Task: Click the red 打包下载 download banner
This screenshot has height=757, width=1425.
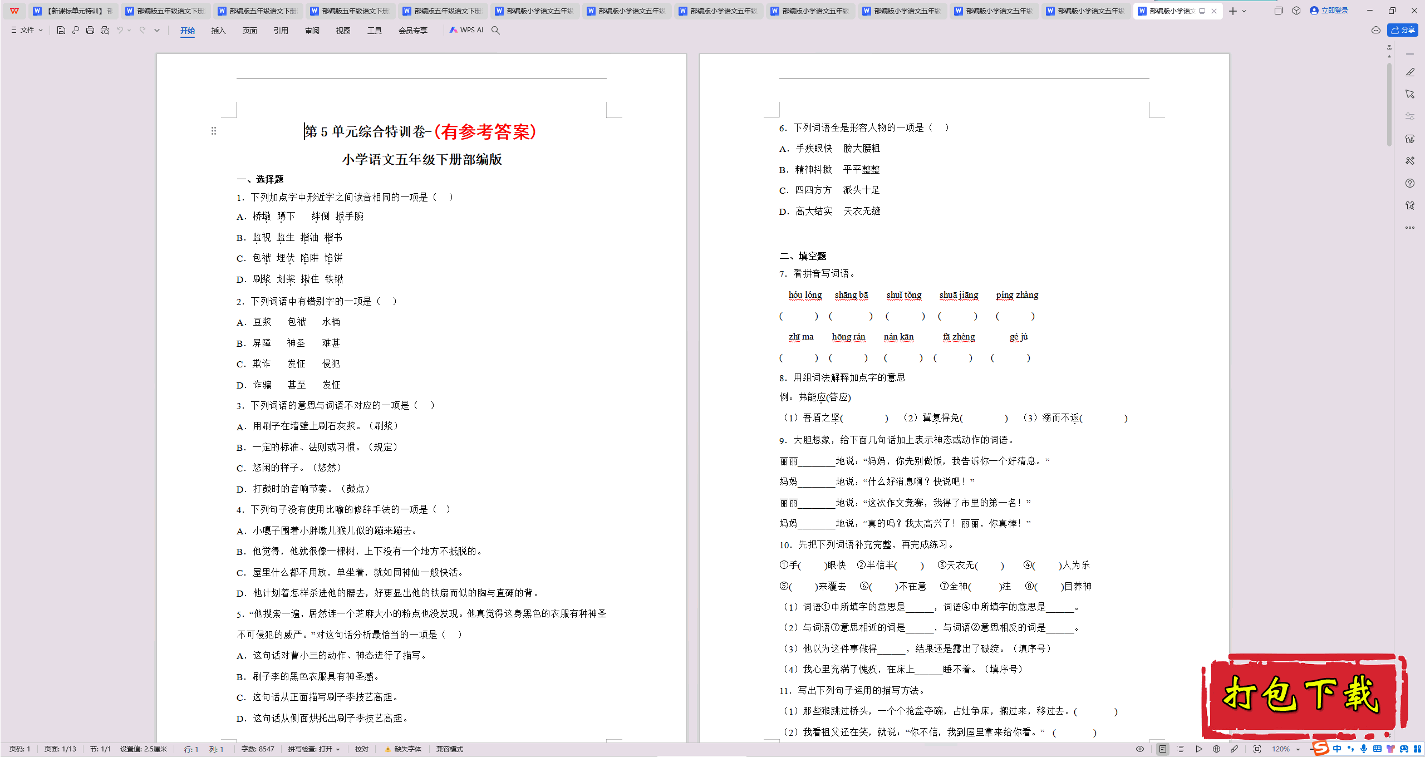Action: [x=1304, y=696]
